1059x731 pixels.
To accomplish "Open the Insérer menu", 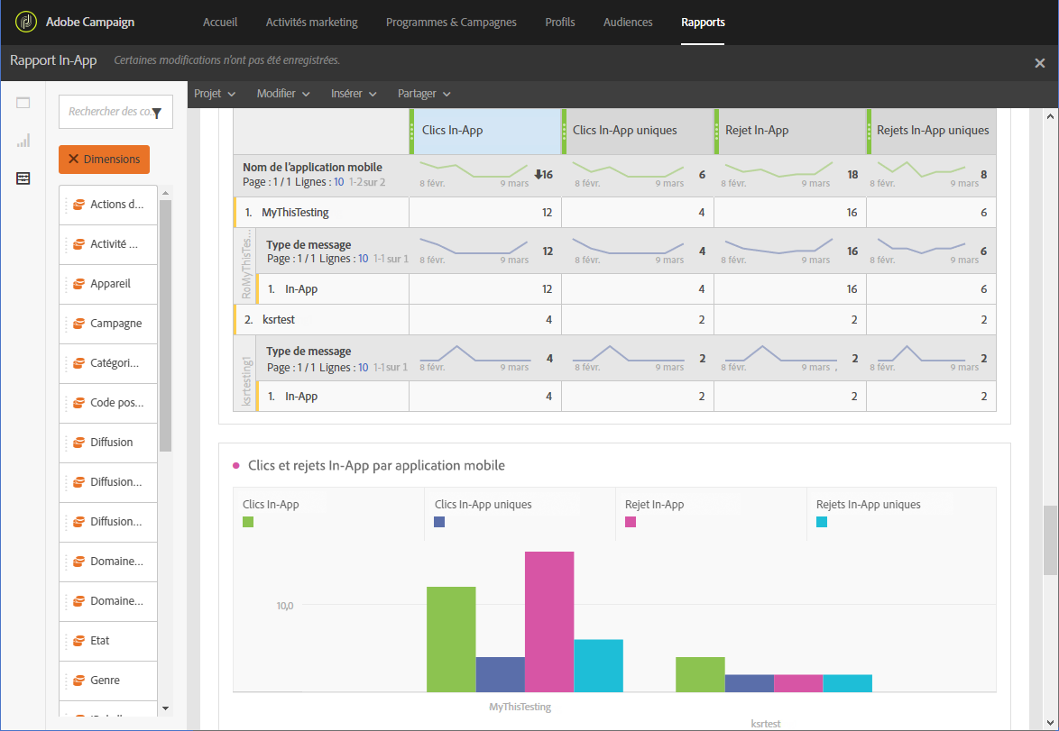I will pyautogui.click(x=354, y=94).
